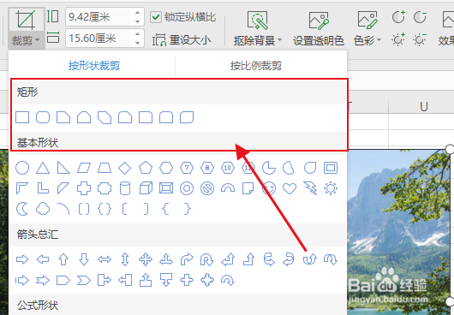Viewport: 454px width, 315px height.
Task: Select the teardrop shape
Action: (x=310, y=168)
